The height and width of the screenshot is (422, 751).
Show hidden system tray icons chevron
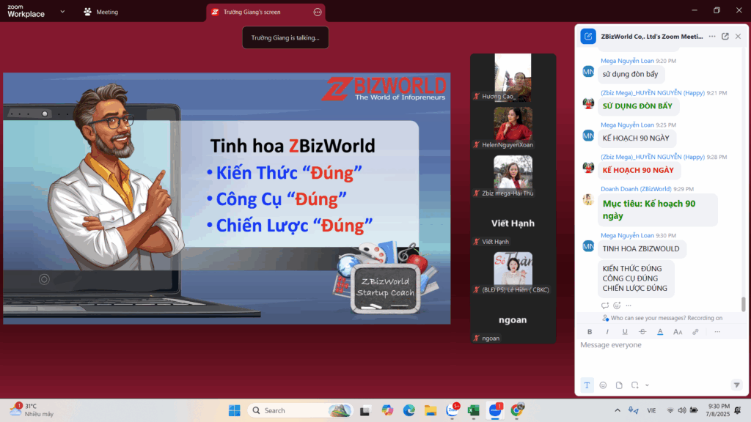(x=618, y=410)
